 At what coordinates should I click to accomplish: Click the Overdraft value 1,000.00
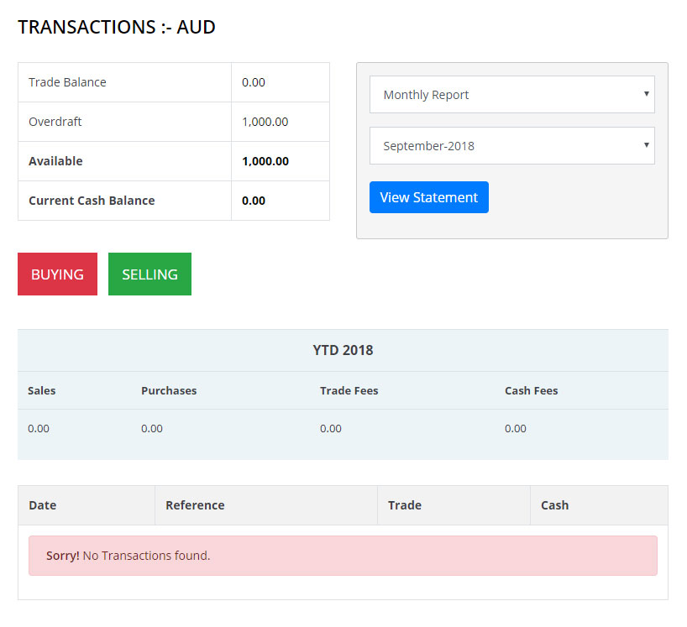point(265,122)
